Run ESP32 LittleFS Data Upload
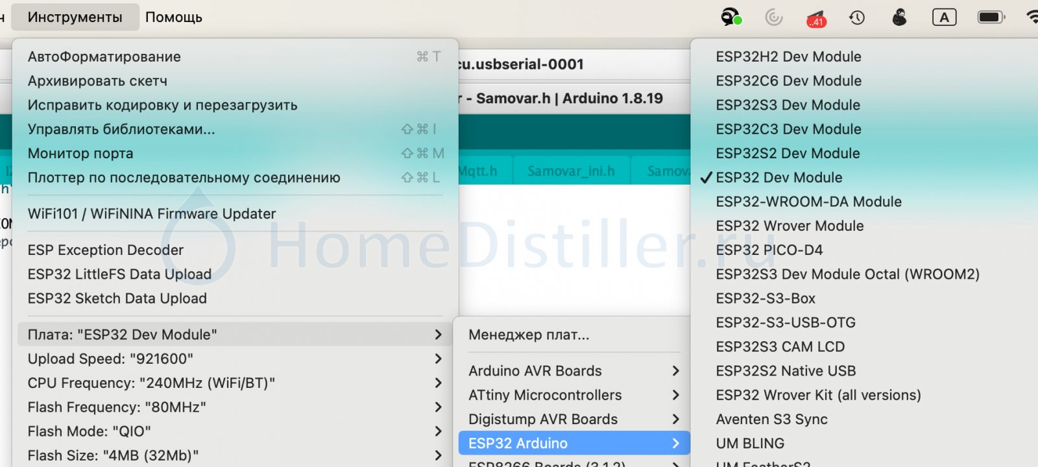 coord(235,274)
